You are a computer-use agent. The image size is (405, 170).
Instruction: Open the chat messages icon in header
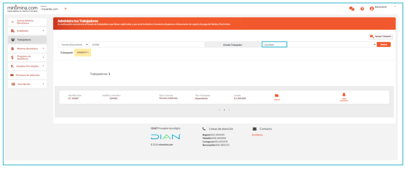pyautogui.click(x=352, y=9)
